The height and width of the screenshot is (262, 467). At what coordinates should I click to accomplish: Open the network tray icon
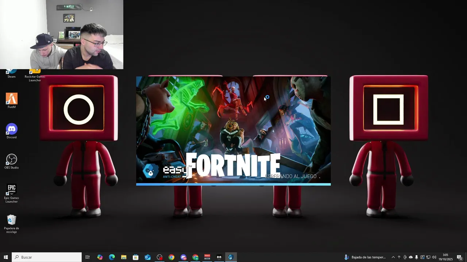pyautogui.click(x=428, y=257)
